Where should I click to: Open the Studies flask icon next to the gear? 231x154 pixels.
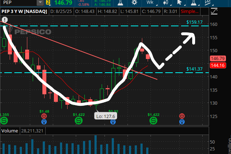[x=120, y=3]
